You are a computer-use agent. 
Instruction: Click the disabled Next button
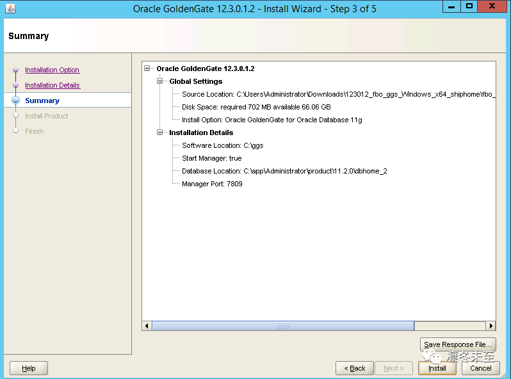[394, 368]
